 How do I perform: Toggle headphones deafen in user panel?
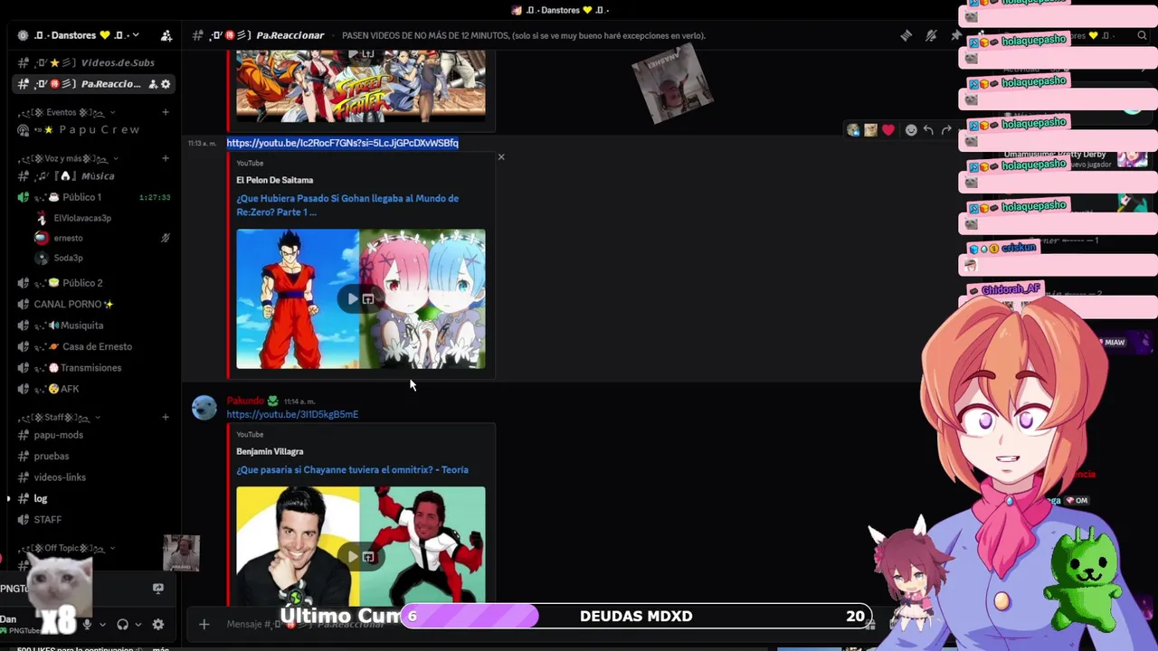(x=123, y=624)
